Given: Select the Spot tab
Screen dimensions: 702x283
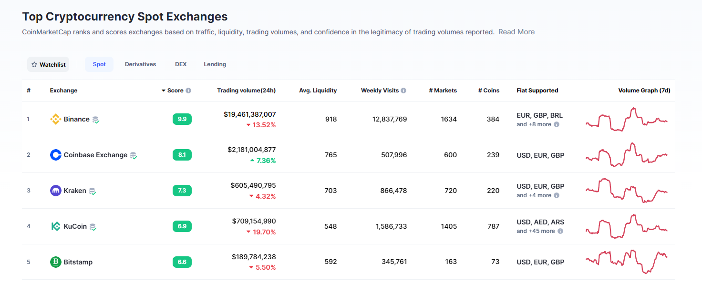Looking at the screenshot, I should click(99, 64).
